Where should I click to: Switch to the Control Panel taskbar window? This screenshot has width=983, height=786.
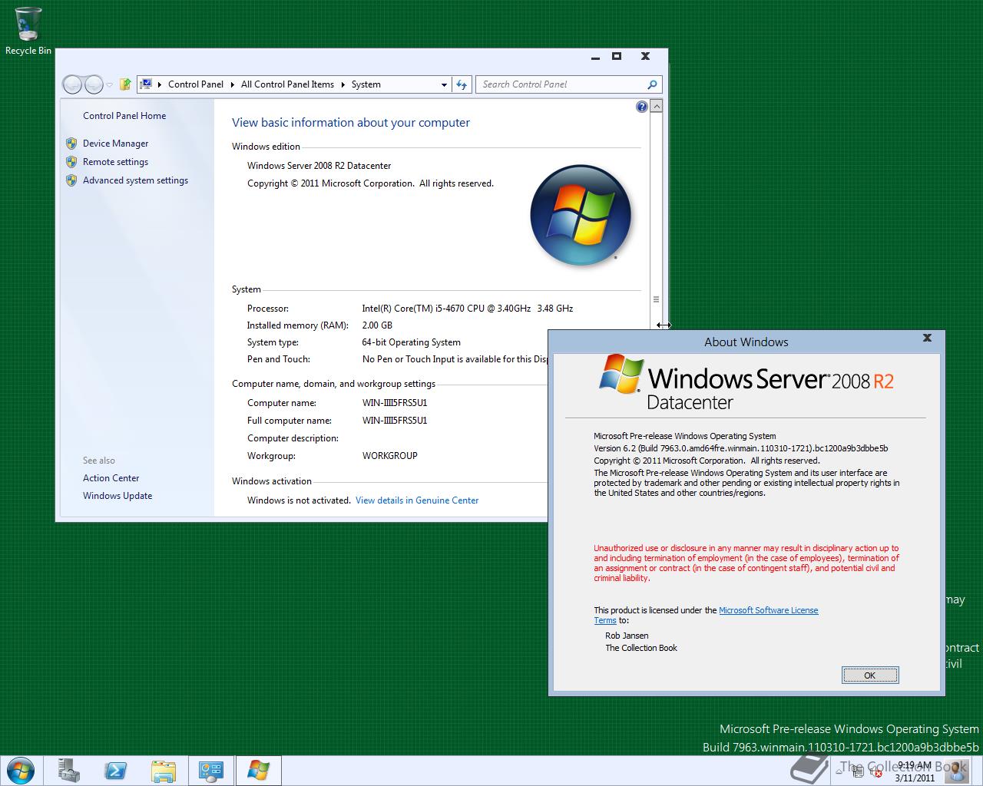(211, 771)
